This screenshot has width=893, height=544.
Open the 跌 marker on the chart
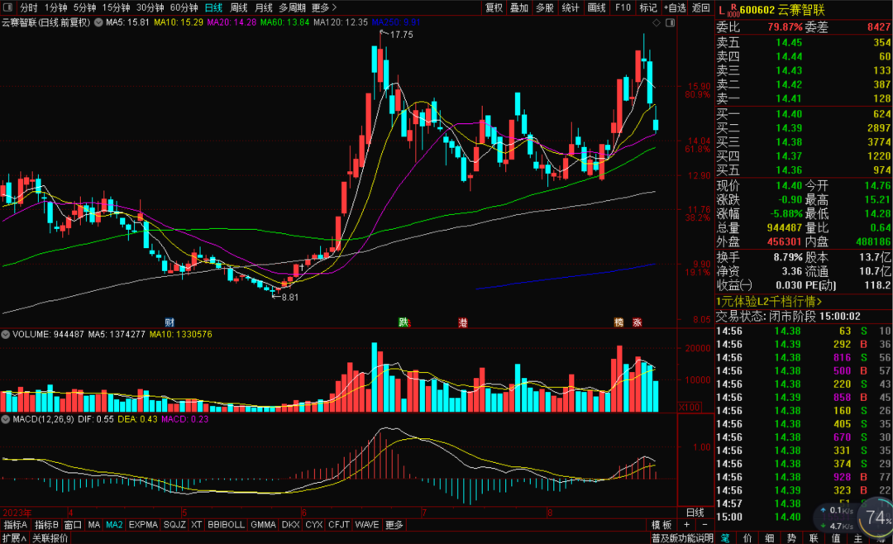(404, 322)
